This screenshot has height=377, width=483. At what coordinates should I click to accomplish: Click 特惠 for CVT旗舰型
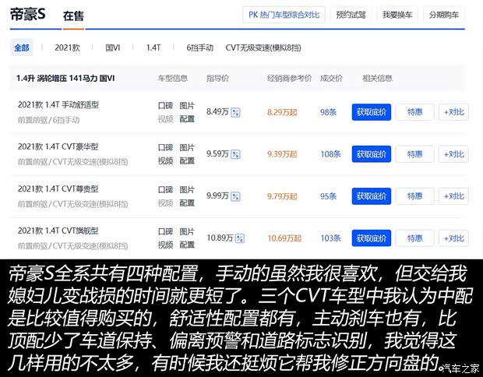[414, 238]
